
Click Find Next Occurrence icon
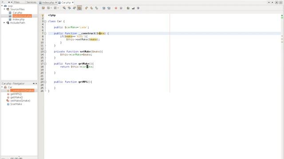(x=74, y=8)
